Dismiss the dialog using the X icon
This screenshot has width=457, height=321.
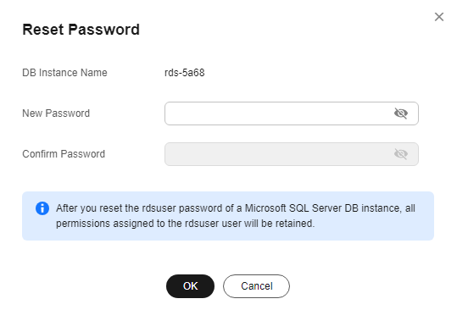pos(439,17)
